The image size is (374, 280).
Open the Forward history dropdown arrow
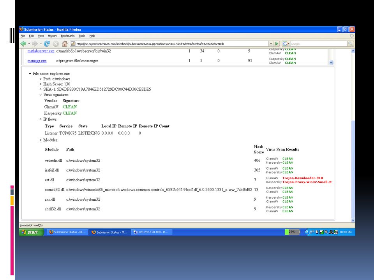(41, 44)
